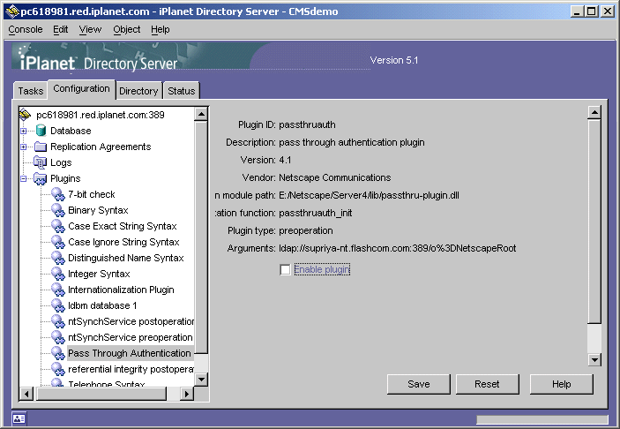
Task: Select pc618981.red.iplanet.com:389 root node
Action: click(100, 115)
